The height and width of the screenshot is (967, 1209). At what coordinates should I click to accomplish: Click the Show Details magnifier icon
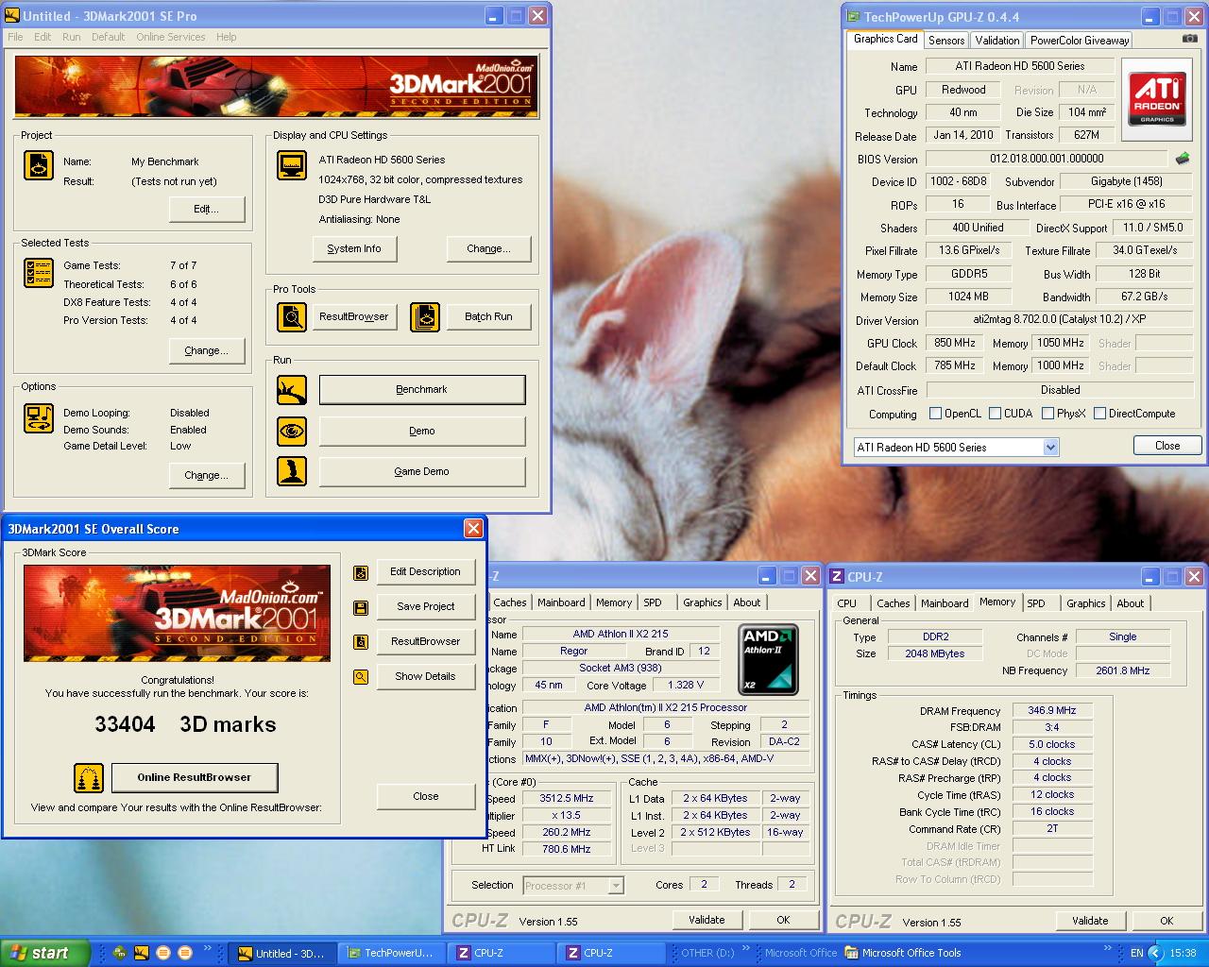(360, 677)
